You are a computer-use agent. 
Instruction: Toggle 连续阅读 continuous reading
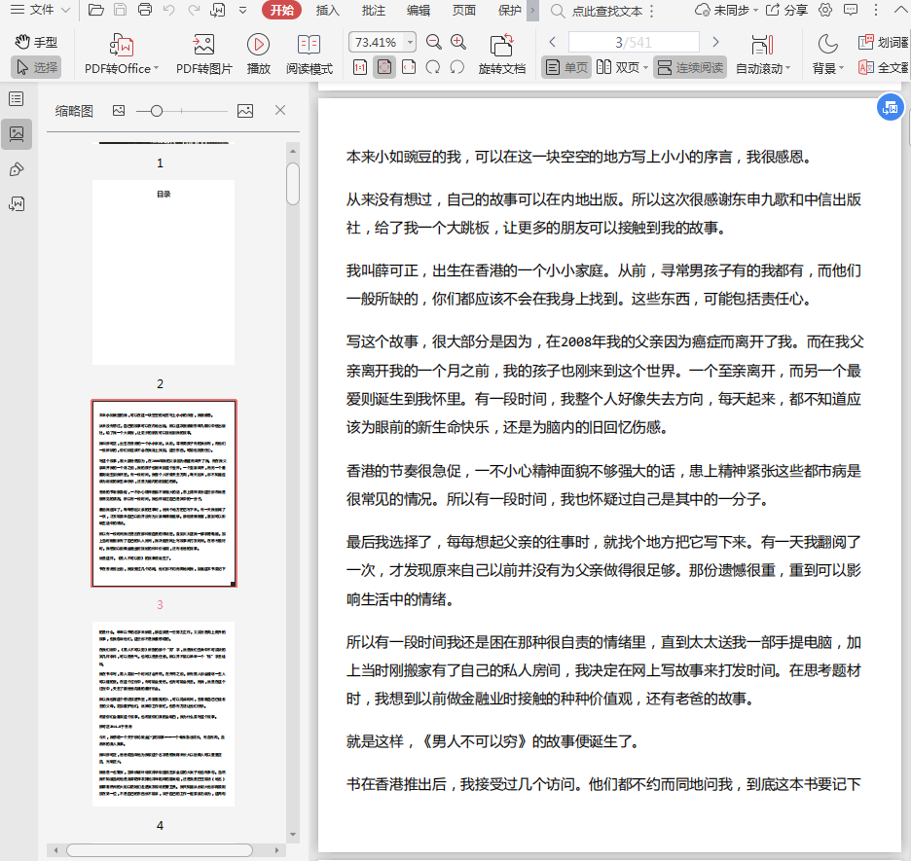(690, 67)
